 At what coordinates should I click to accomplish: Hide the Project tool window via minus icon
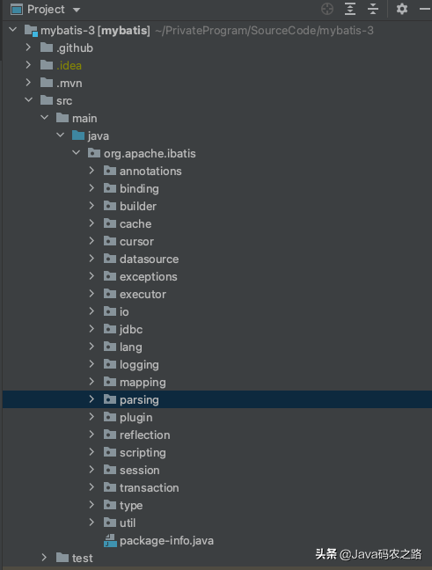pos(425,9)
